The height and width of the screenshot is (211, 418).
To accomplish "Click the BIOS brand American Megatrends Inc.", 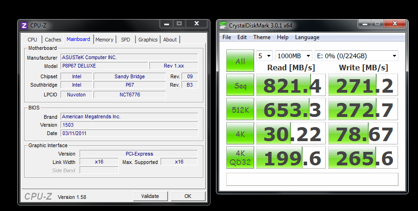I will click(129, 116).
